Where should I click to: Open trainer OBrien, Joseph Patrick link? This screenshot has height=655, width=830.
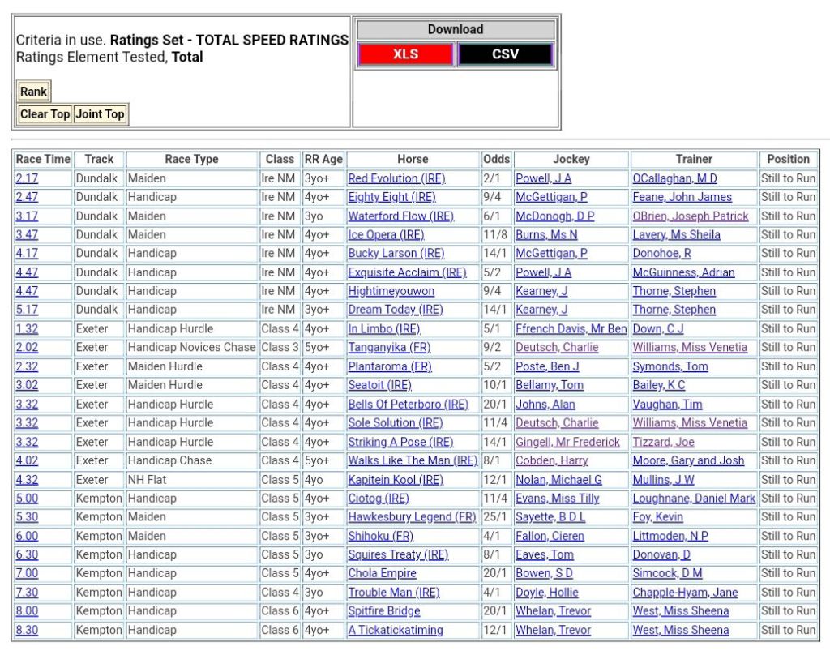pos(691,216)
